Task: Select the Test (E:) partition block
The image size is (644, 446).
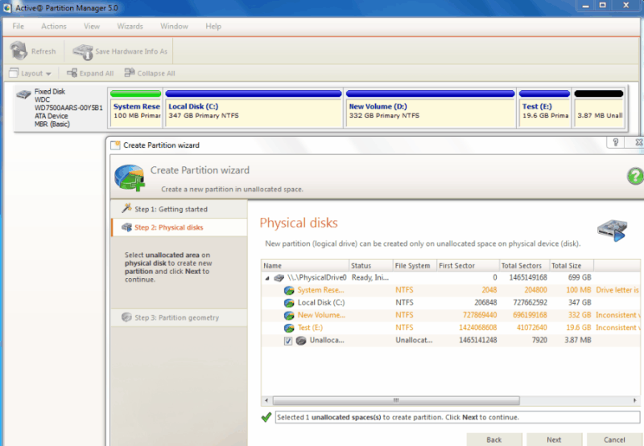Action: click(545, 108)
